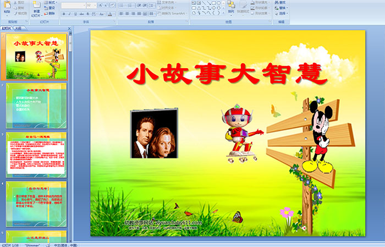385x247 pixels.
Task: Open the Quick Styles (快速样式) gallery
Action: tap(243, 7)
